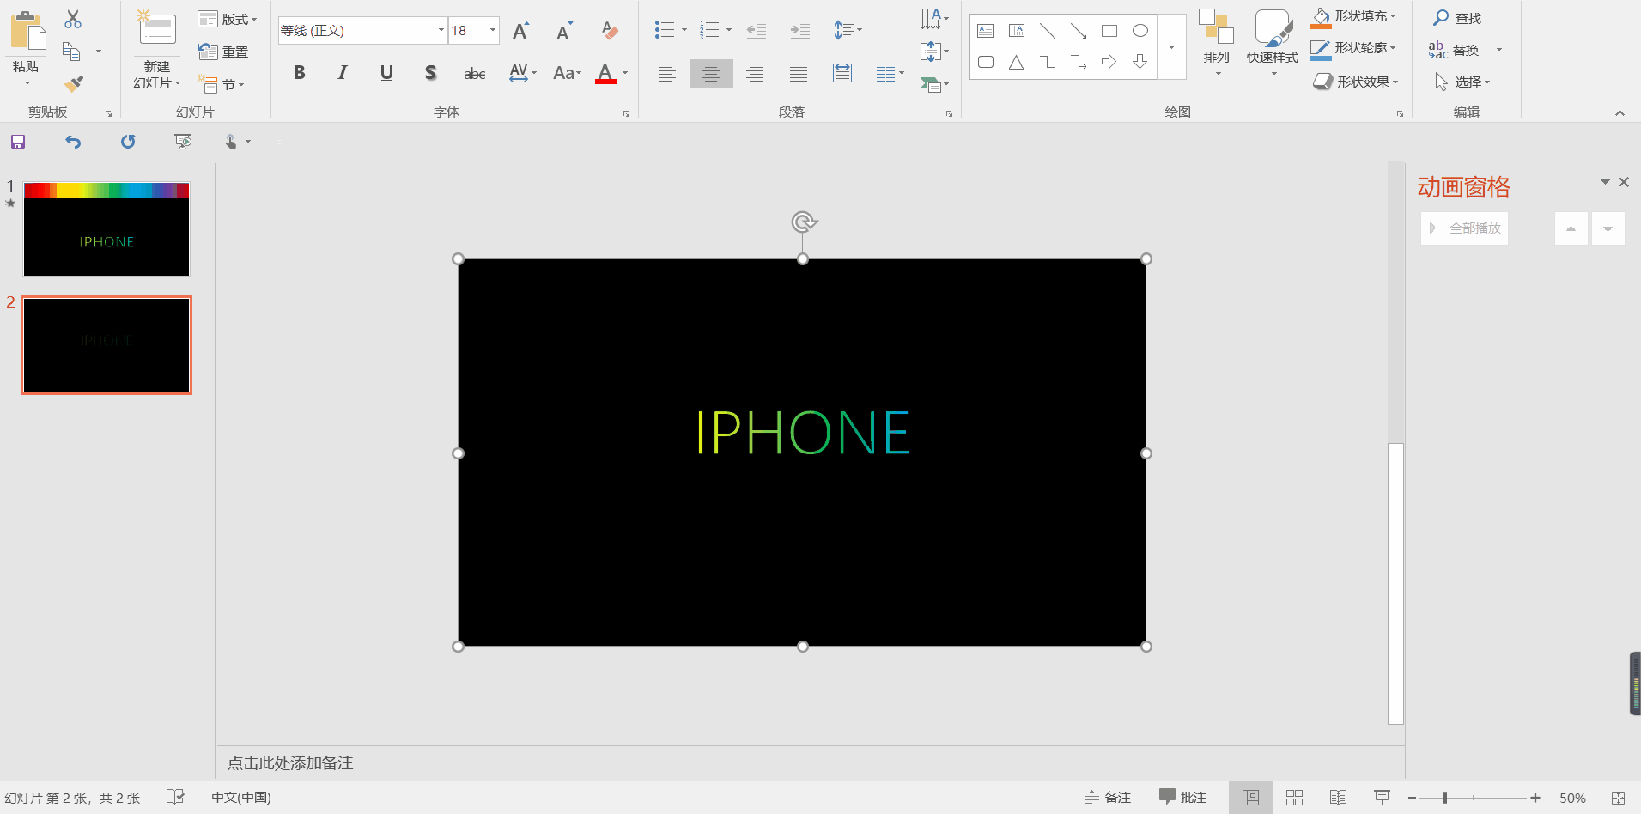Start slideshow from beginning icon

183,142
